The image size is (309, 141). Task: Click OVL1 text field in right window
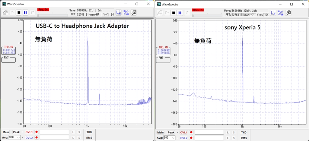click(209, 132)
